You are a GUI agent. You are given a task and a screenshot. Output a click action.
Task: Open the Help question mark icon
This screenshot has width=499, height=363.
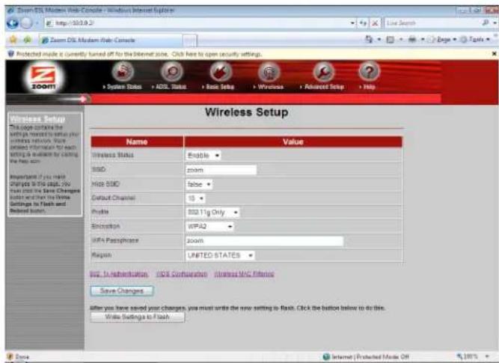point(369,72)
